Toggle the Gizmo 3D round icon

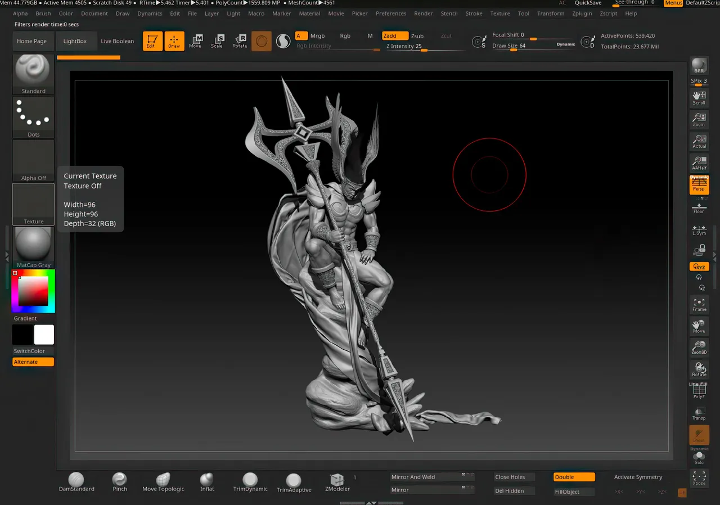click(262, 41)
